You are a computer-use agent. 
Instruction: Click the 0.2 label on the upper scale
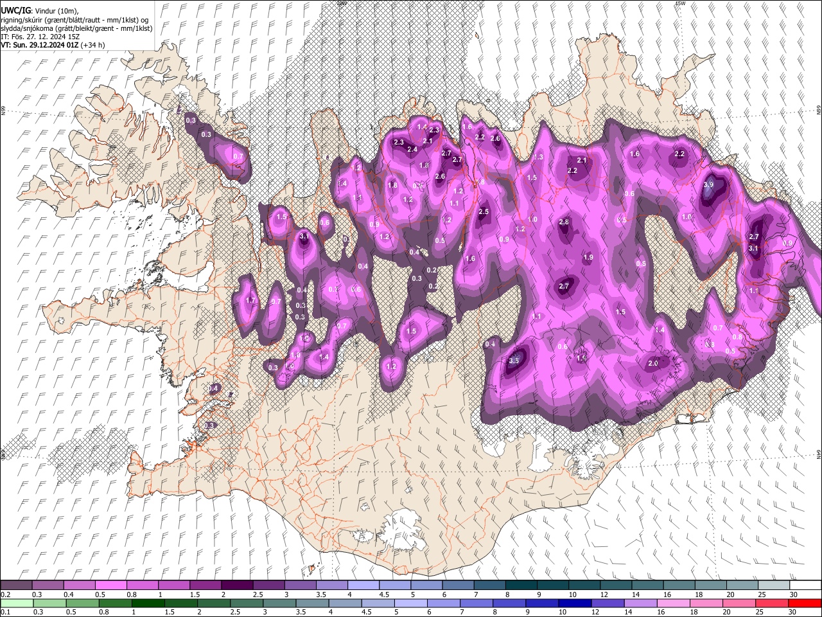point(6,595)
